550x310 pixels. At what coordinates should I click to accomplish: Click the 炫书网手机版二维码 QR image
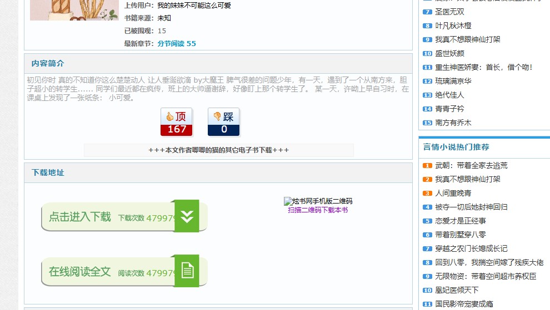click(318, 201)
